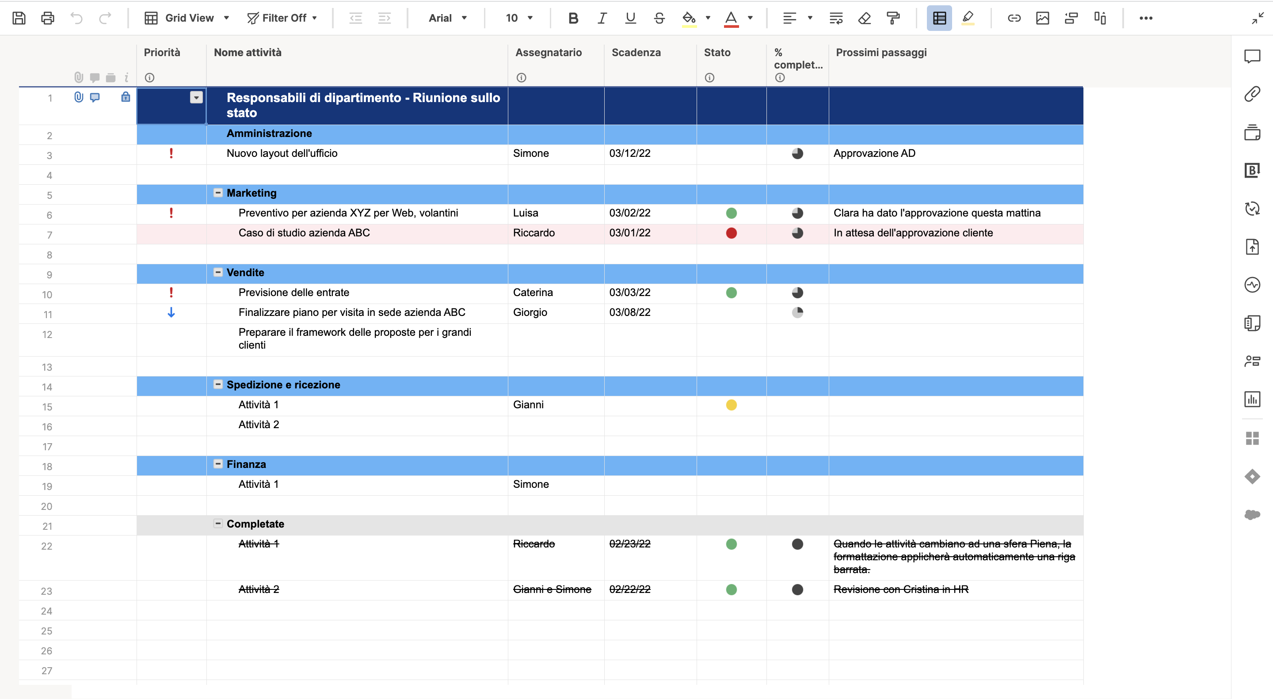Screen dimensions: 1273x699
Task: Open the More options ellipsis menu
Action: 1146,18
